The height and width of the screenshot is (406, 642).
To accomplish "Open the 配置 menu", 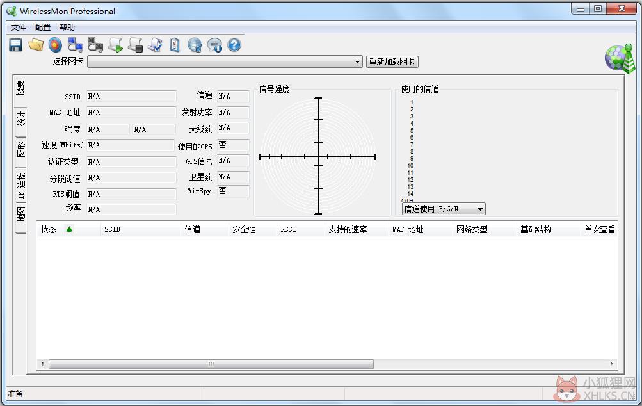I will point(43,28).
